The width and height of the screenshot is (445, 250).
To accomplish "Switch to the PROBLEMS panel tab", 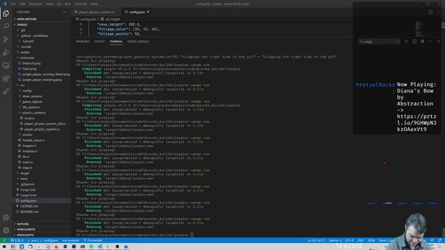I will click(83, 42).
